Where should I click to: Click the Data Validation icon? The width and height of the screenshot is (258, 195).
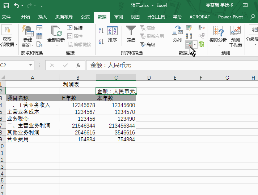[189, 44]
